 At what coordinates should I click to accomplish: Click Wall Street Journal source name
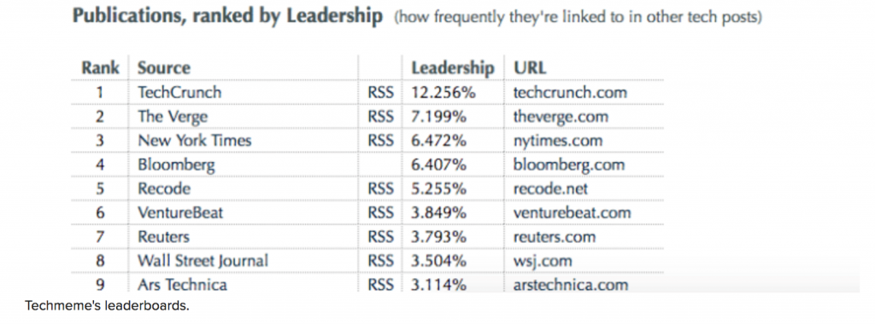point(203,261)
